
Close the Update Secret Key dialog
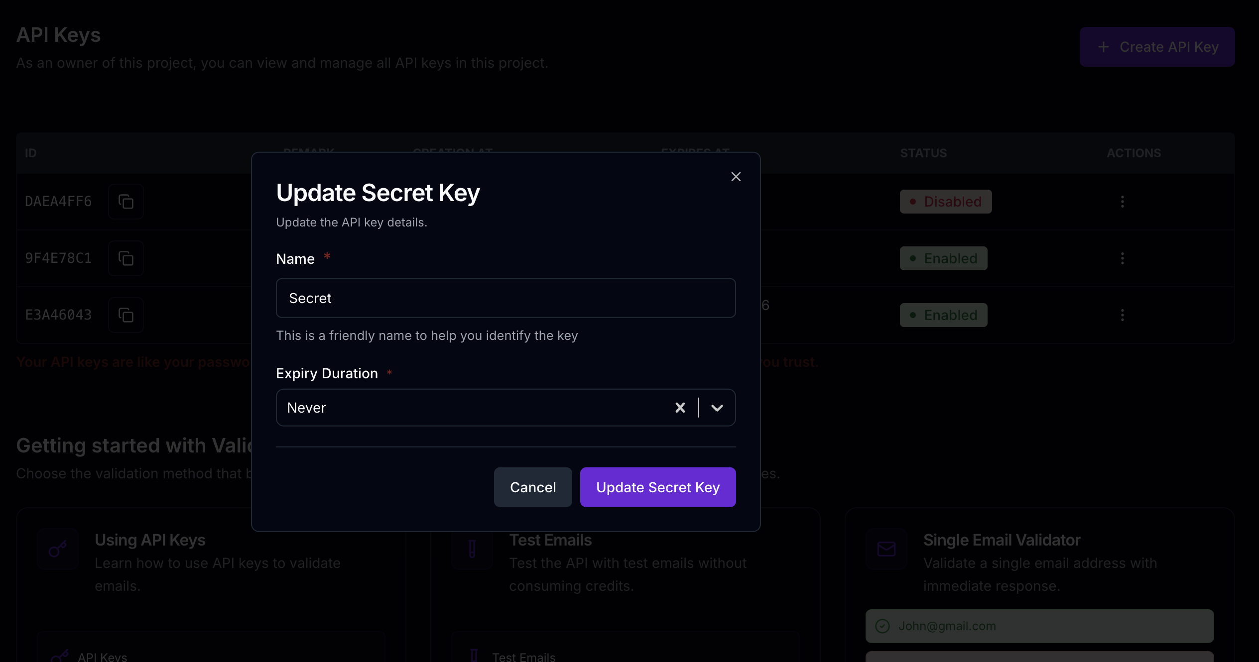pos(736,177)
